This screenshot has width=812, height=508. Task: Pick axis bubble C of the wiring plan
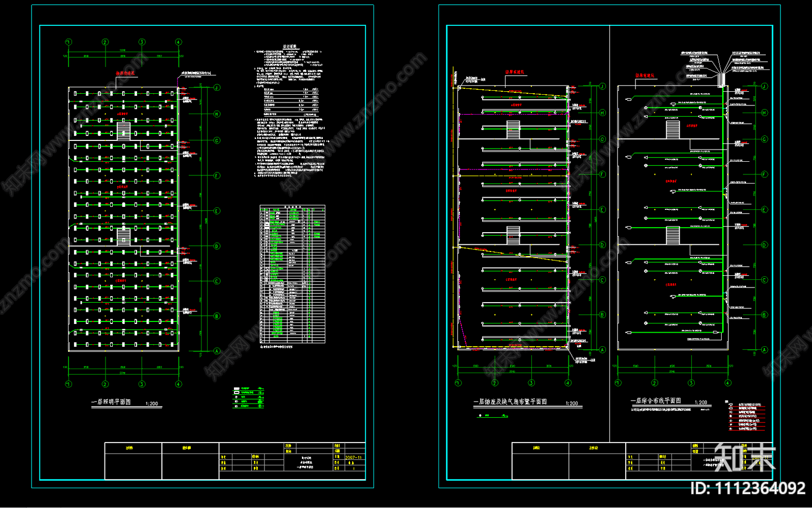pos(764,280)
